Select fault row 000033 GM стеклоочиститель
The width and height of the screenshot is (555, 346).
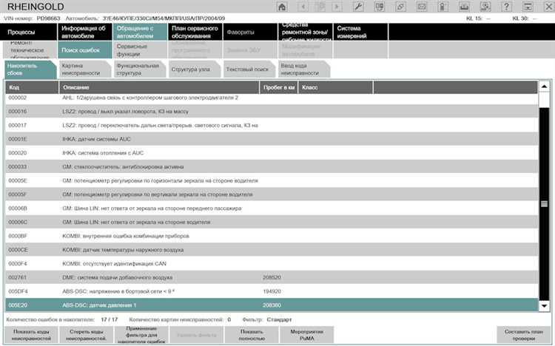tap(272, 166)
